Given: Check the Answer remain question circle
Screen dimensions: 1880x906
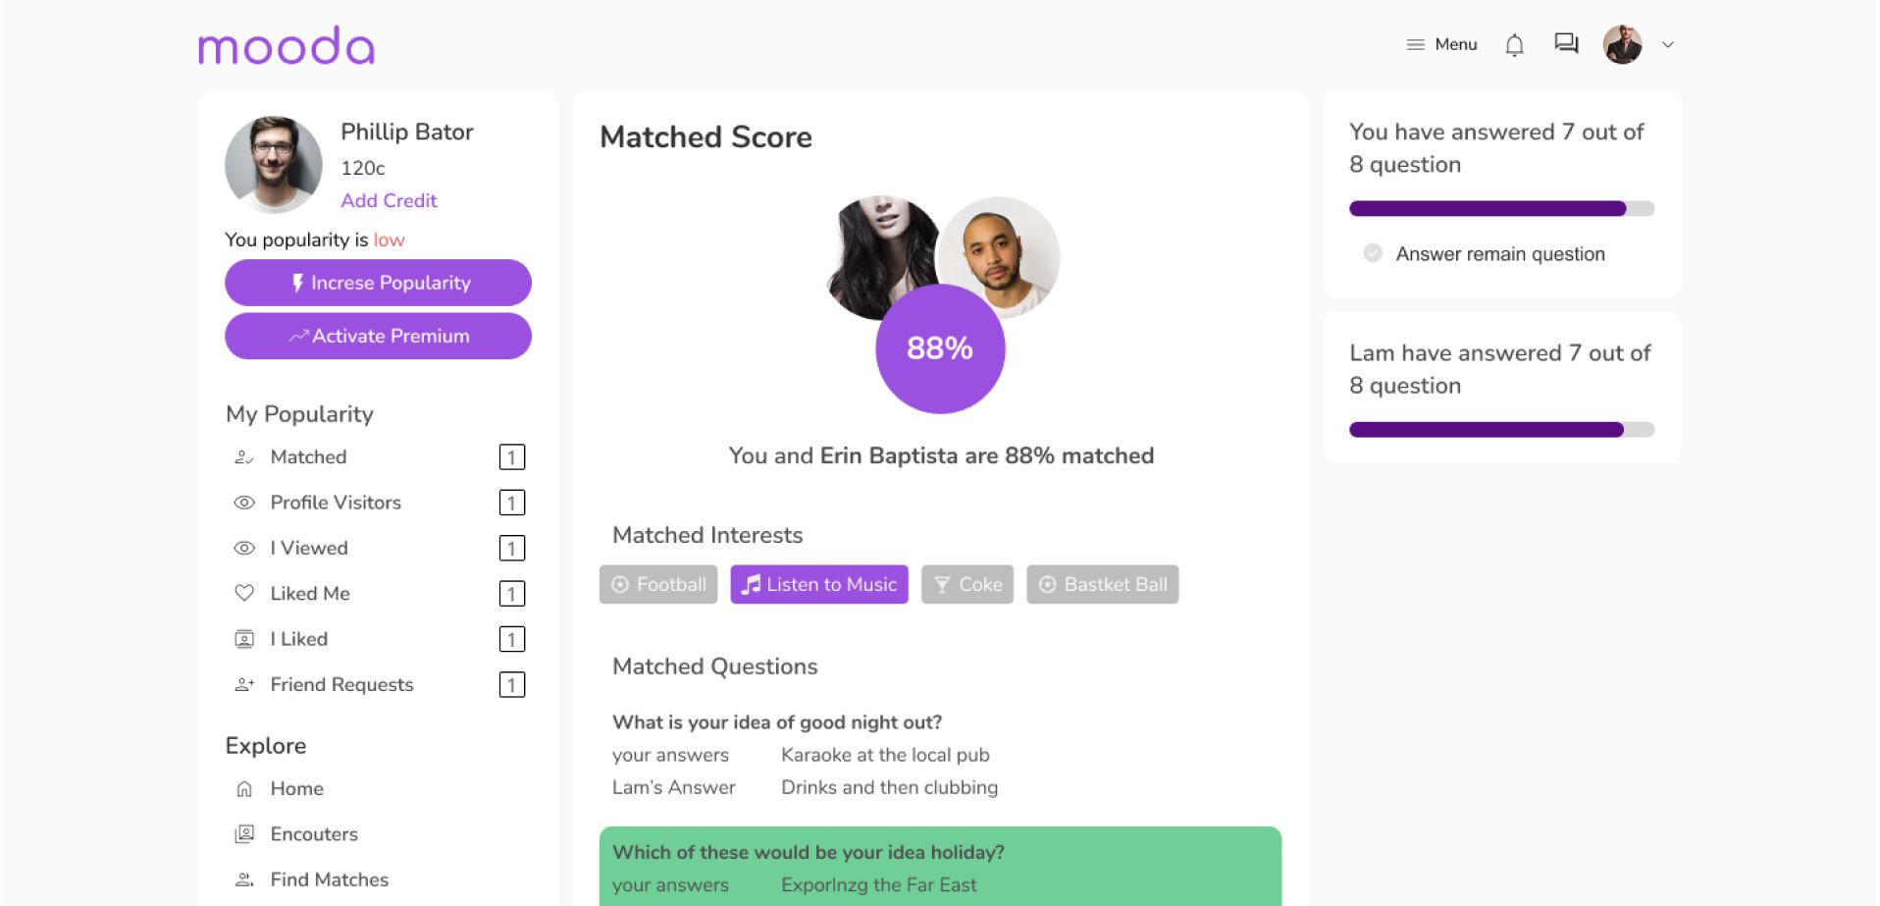Looking at the screenshot, I should pyautogui.click(x=1373, y=253).
